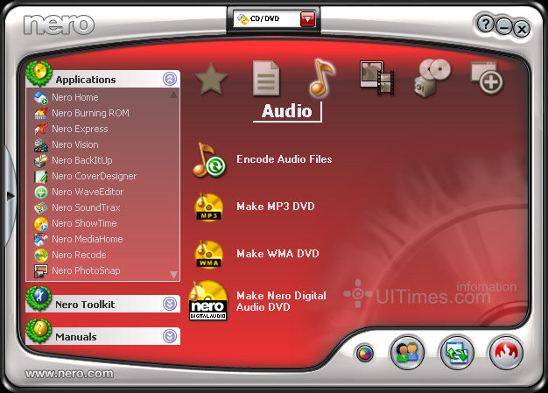Click the Encode Audio Files icon

click(209, 159)
